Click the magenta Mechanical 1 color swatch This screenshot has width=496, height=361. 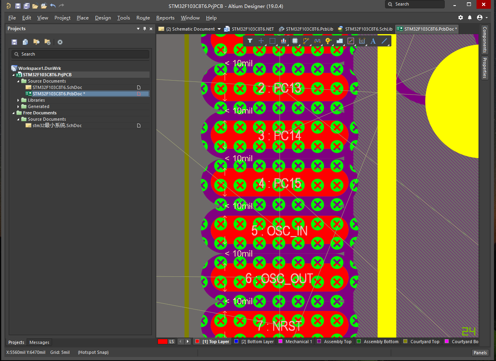(280, 342)
